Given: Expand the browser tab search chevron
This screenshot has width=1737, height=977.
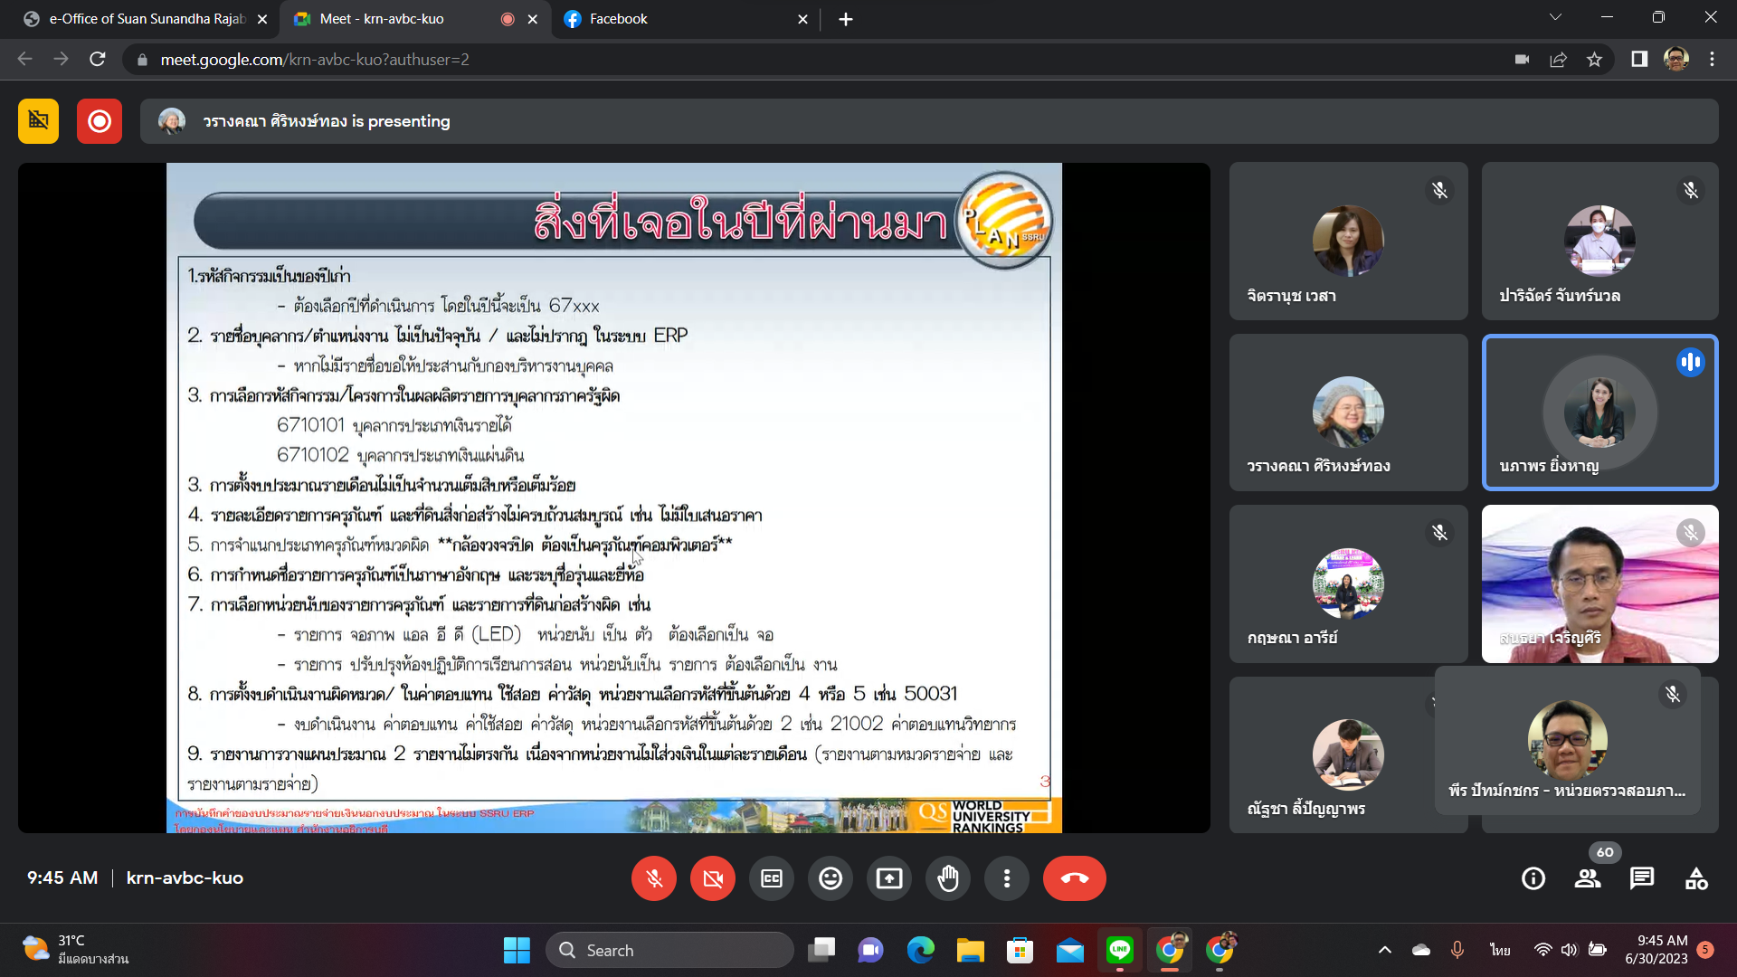Looking at the screenshot, I should click(1555, 18).
